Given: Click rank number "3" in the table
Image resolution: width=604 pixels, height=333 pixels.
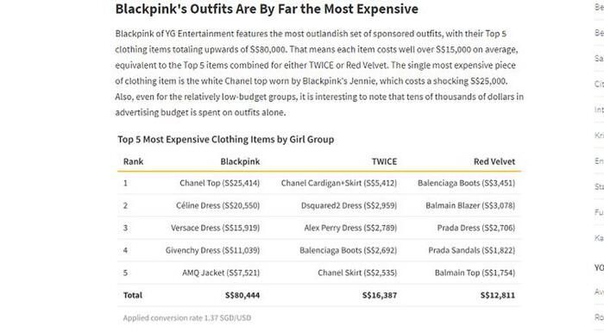Looking at the screenshot, I should [125, 228].
